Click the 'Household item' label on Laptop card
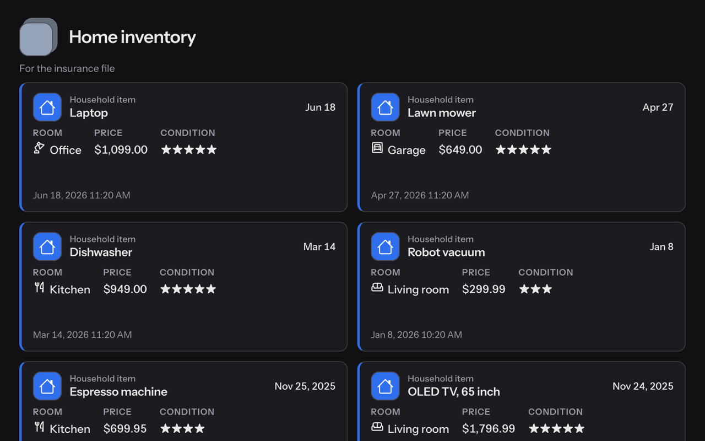The width and height of the screenshot is (705, 441). click(102, 100)
